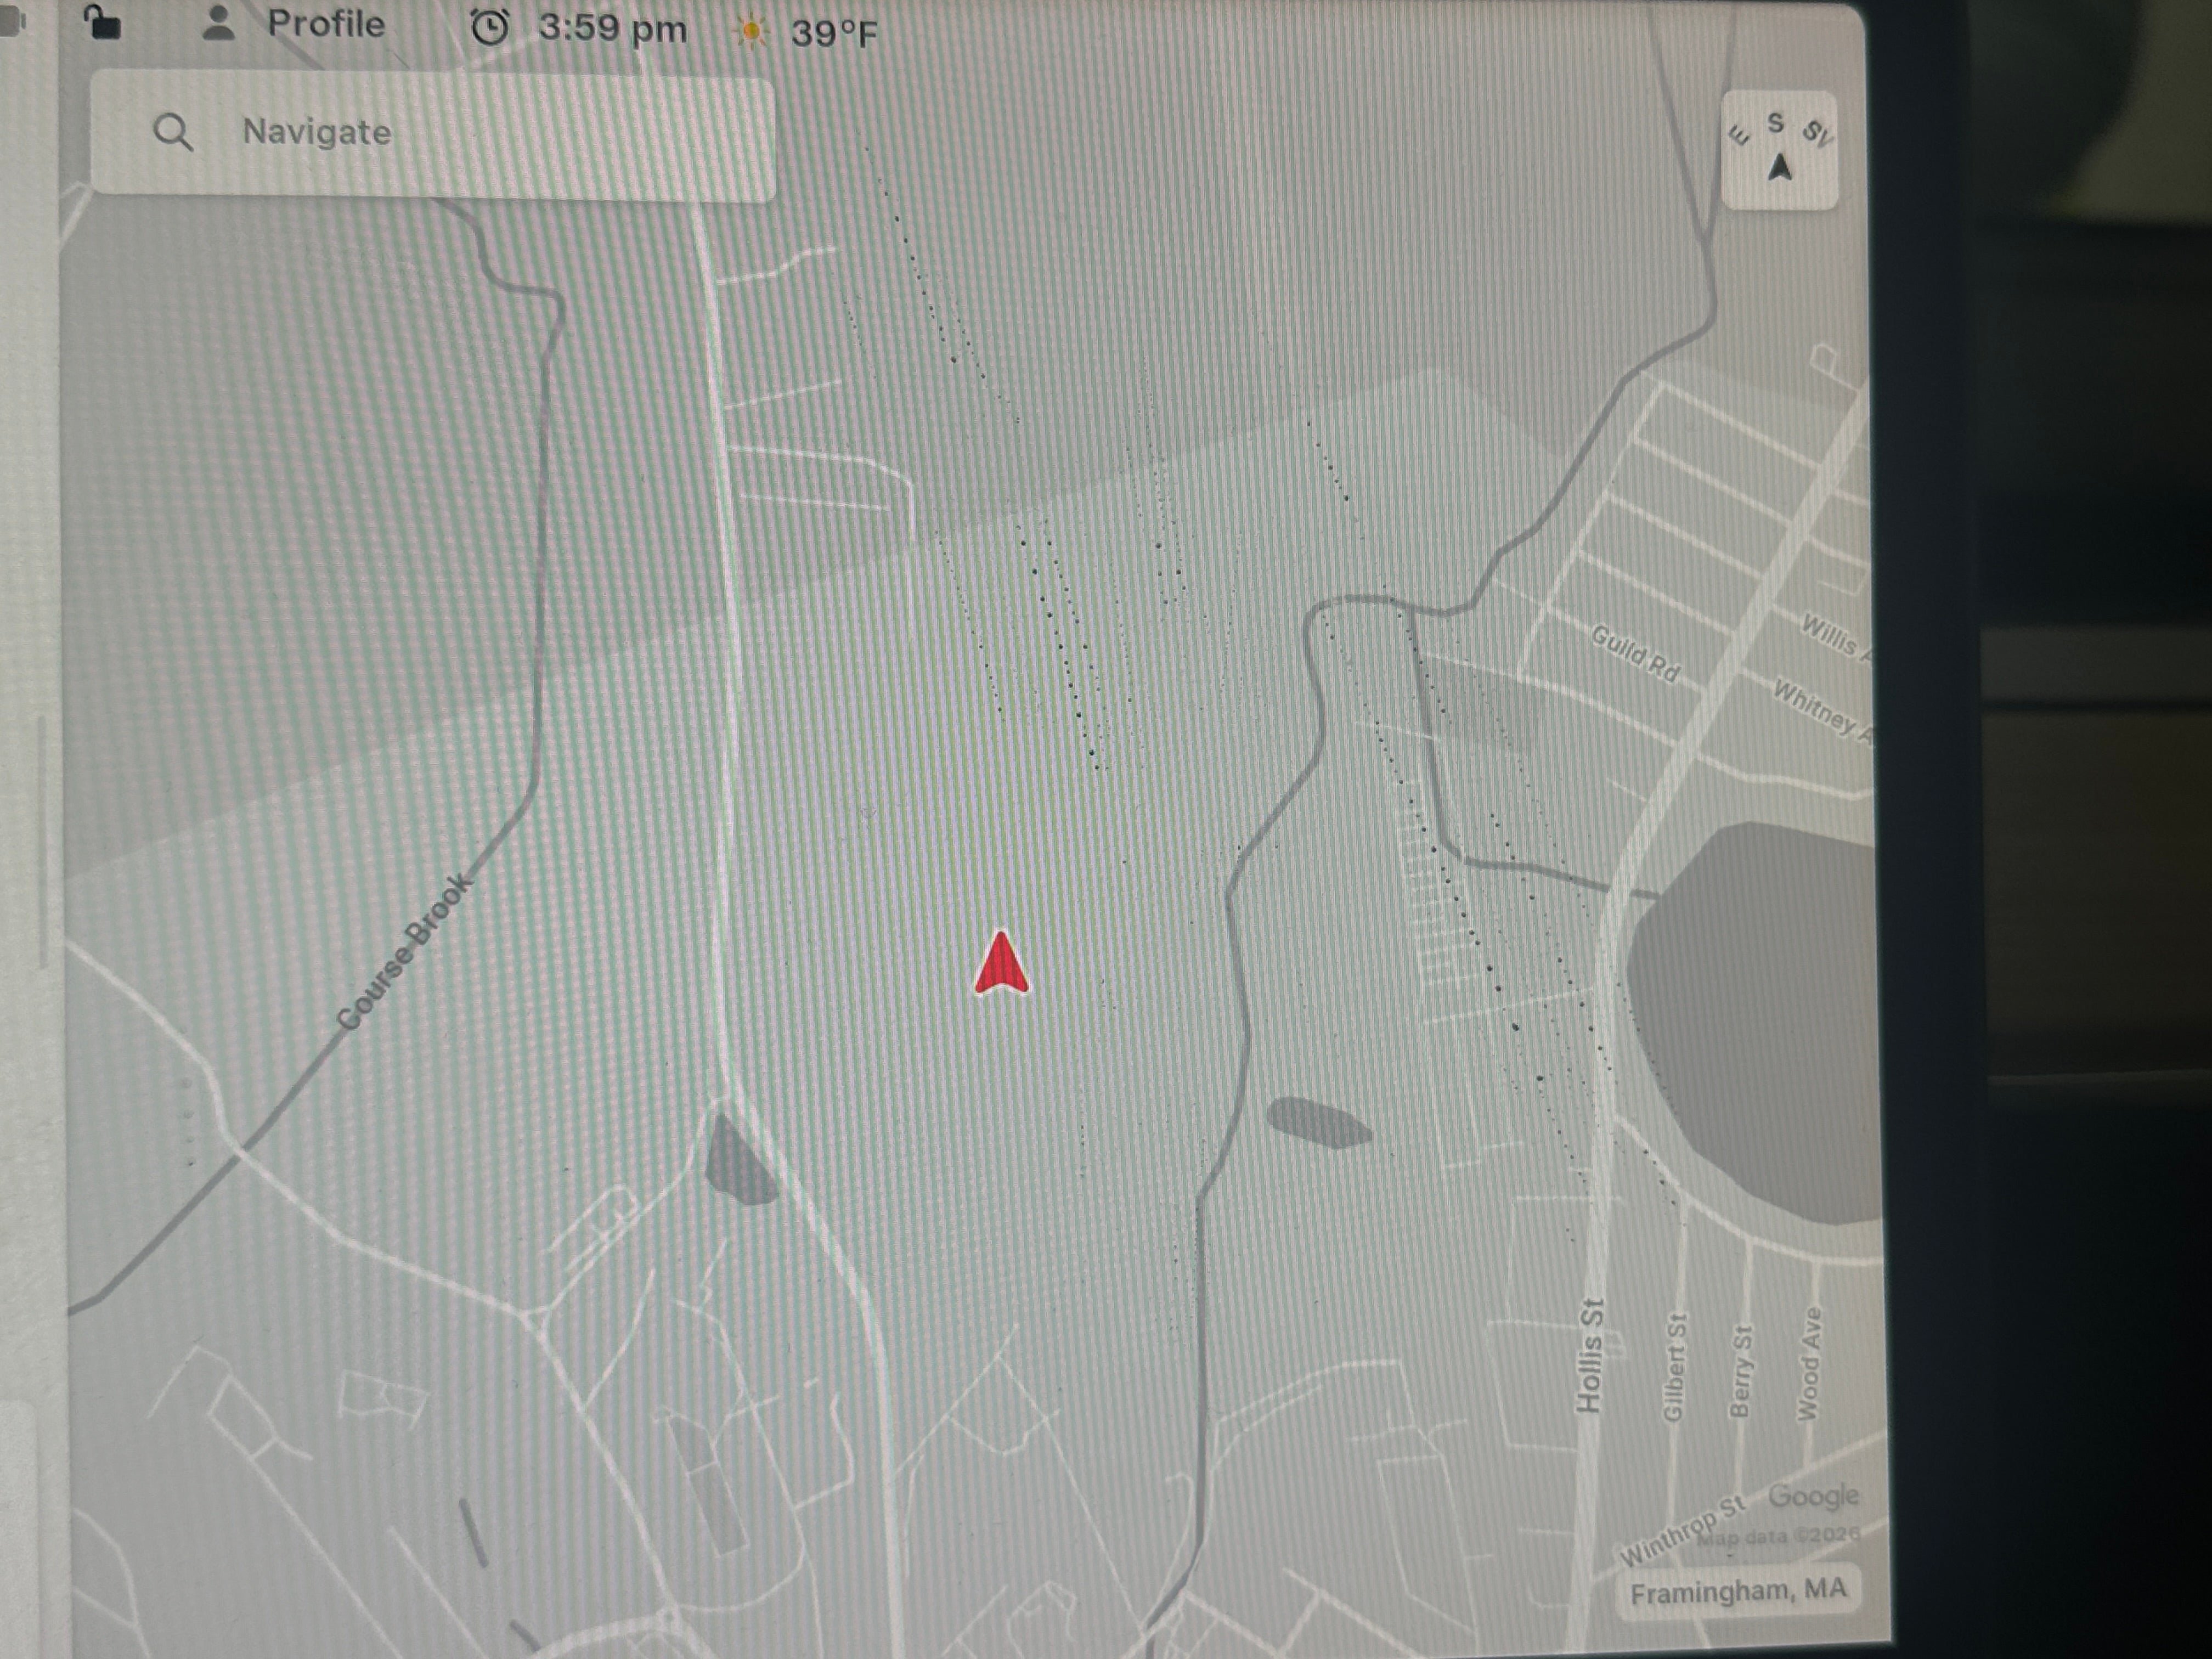Toggle the compass map orientation button
This screenshot has height=1659, width=2212.
tap(1779, 151)
